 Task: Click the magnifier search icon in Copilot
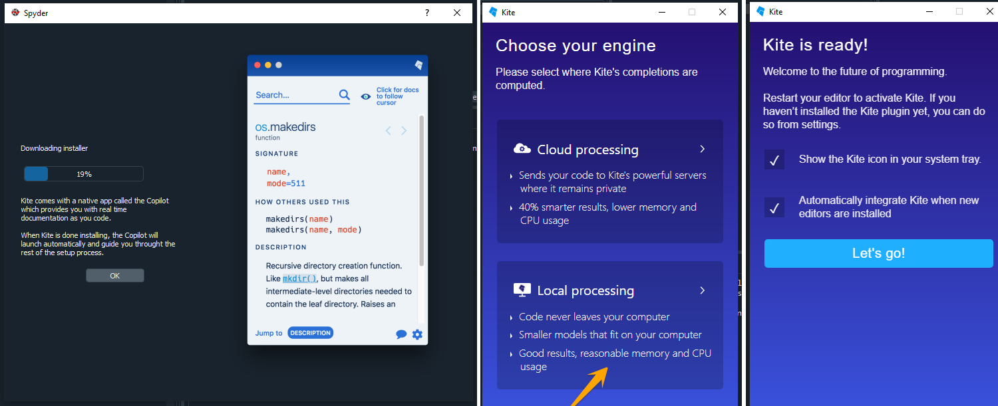pyautogui.click(x=344, y=95)
